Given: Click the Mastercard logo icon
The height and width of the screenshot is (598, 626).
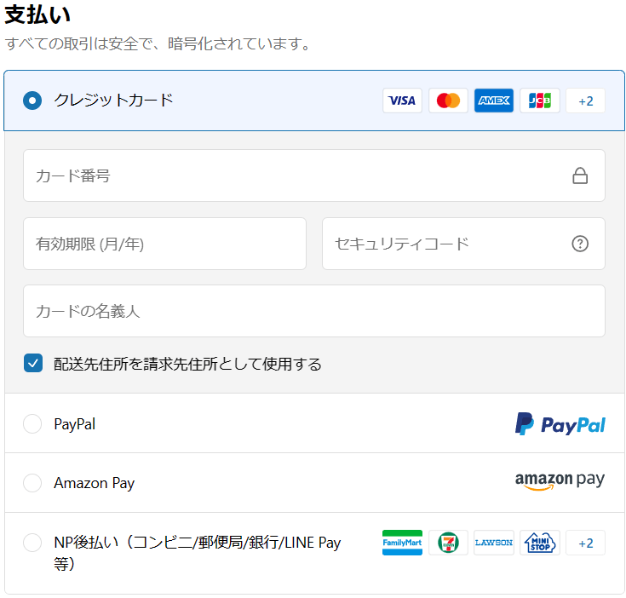Looking at the screenshot, I should (x=448, y=101).
